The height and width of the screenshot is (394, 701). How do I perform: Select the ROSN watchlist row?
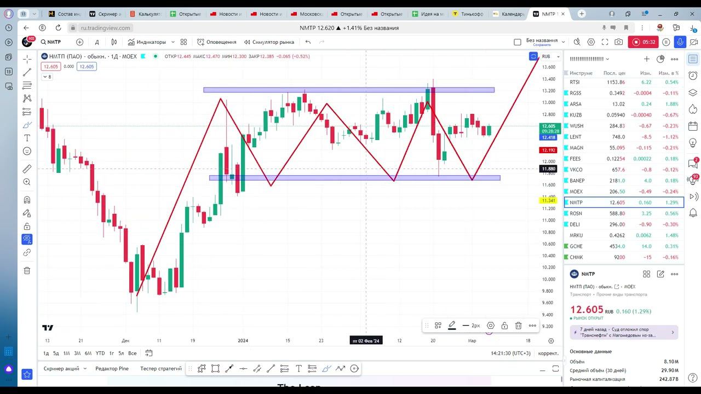tap(624, 213)
